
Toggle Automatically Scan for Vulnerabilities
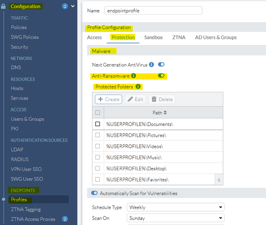click(94, 193)
